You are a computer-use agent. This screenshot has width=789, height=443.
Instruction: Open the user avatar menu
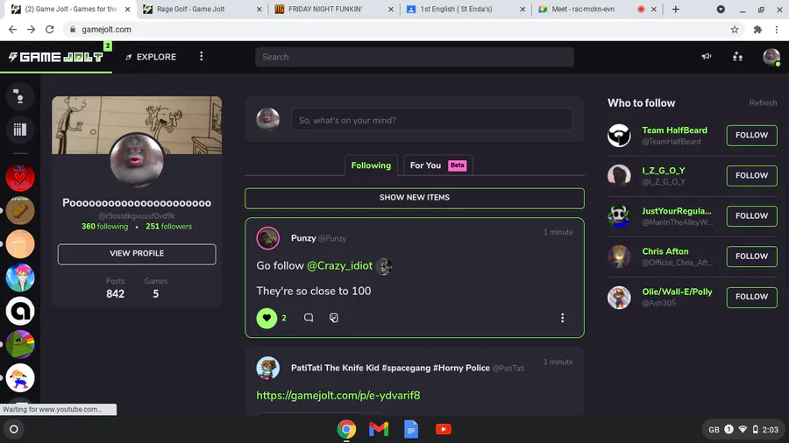click(x=771, y=57)
